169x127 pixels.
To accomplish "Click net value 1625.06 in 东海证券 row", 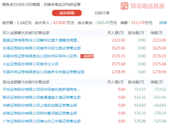I will click(159, 48).
